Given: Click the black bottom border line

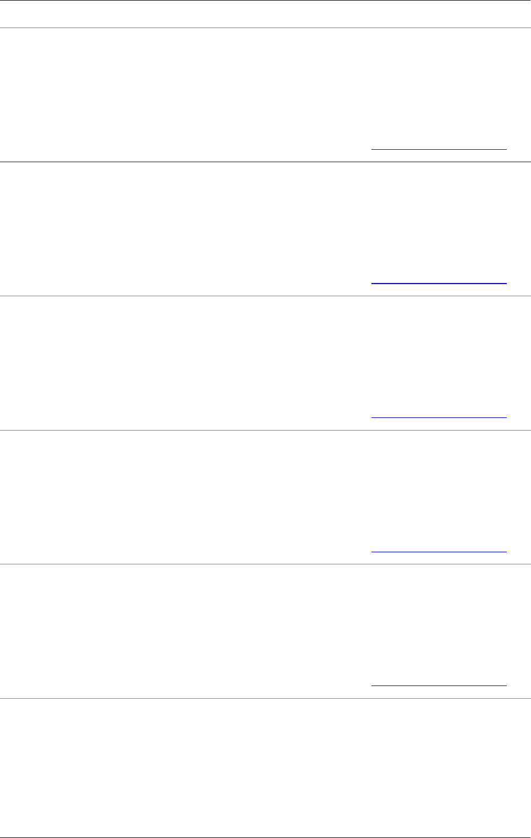Looking at the screenshot, I should tap(265, 837).
